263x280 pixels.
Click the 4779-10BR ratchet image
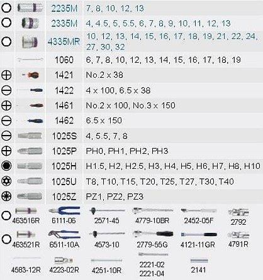pyautogui.click(x=153, y=210)
